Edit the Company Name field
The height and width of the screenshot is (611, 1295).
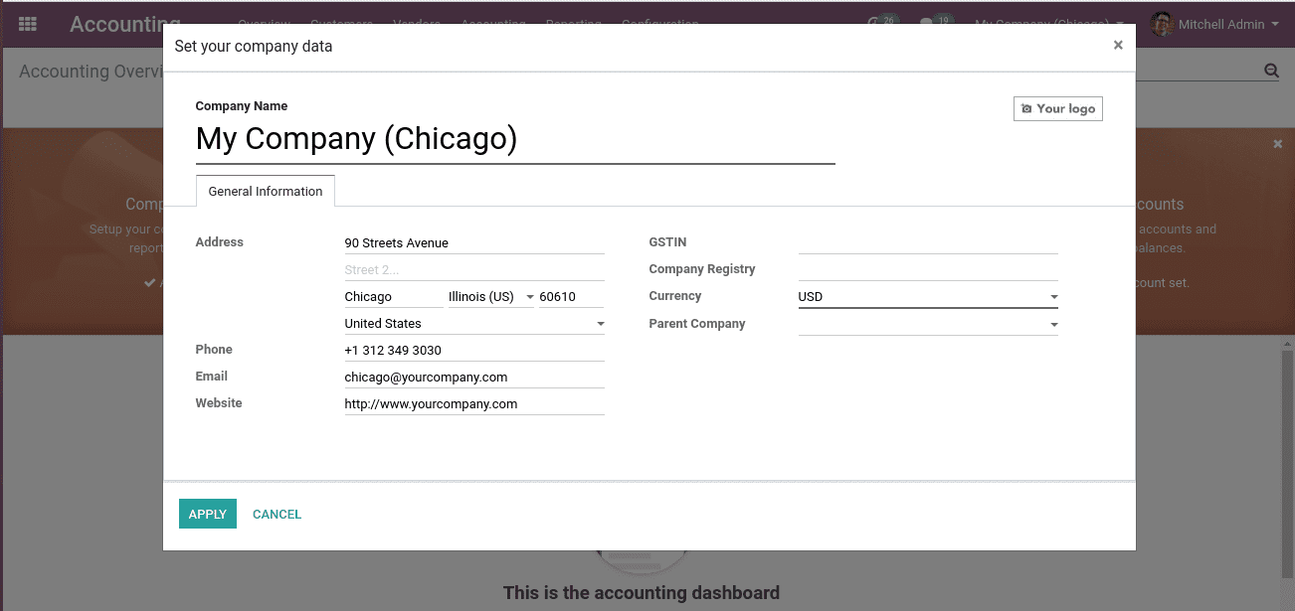click(515, 140)
